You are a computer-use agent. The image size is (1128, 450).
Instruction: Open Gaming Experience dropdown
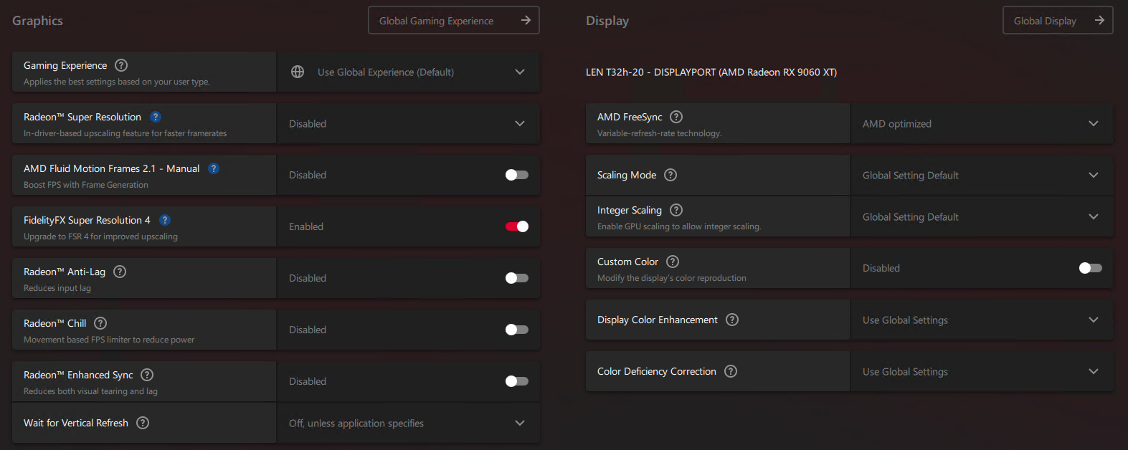408,72
